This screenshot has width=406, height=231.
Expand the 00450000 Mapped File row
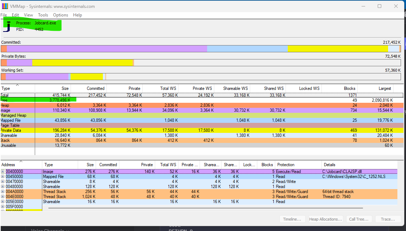tap(3, 177)
